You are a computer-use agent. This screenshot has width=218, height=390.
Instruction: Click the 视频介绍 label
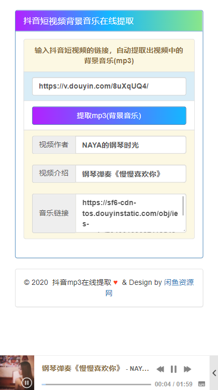point(54,174)
